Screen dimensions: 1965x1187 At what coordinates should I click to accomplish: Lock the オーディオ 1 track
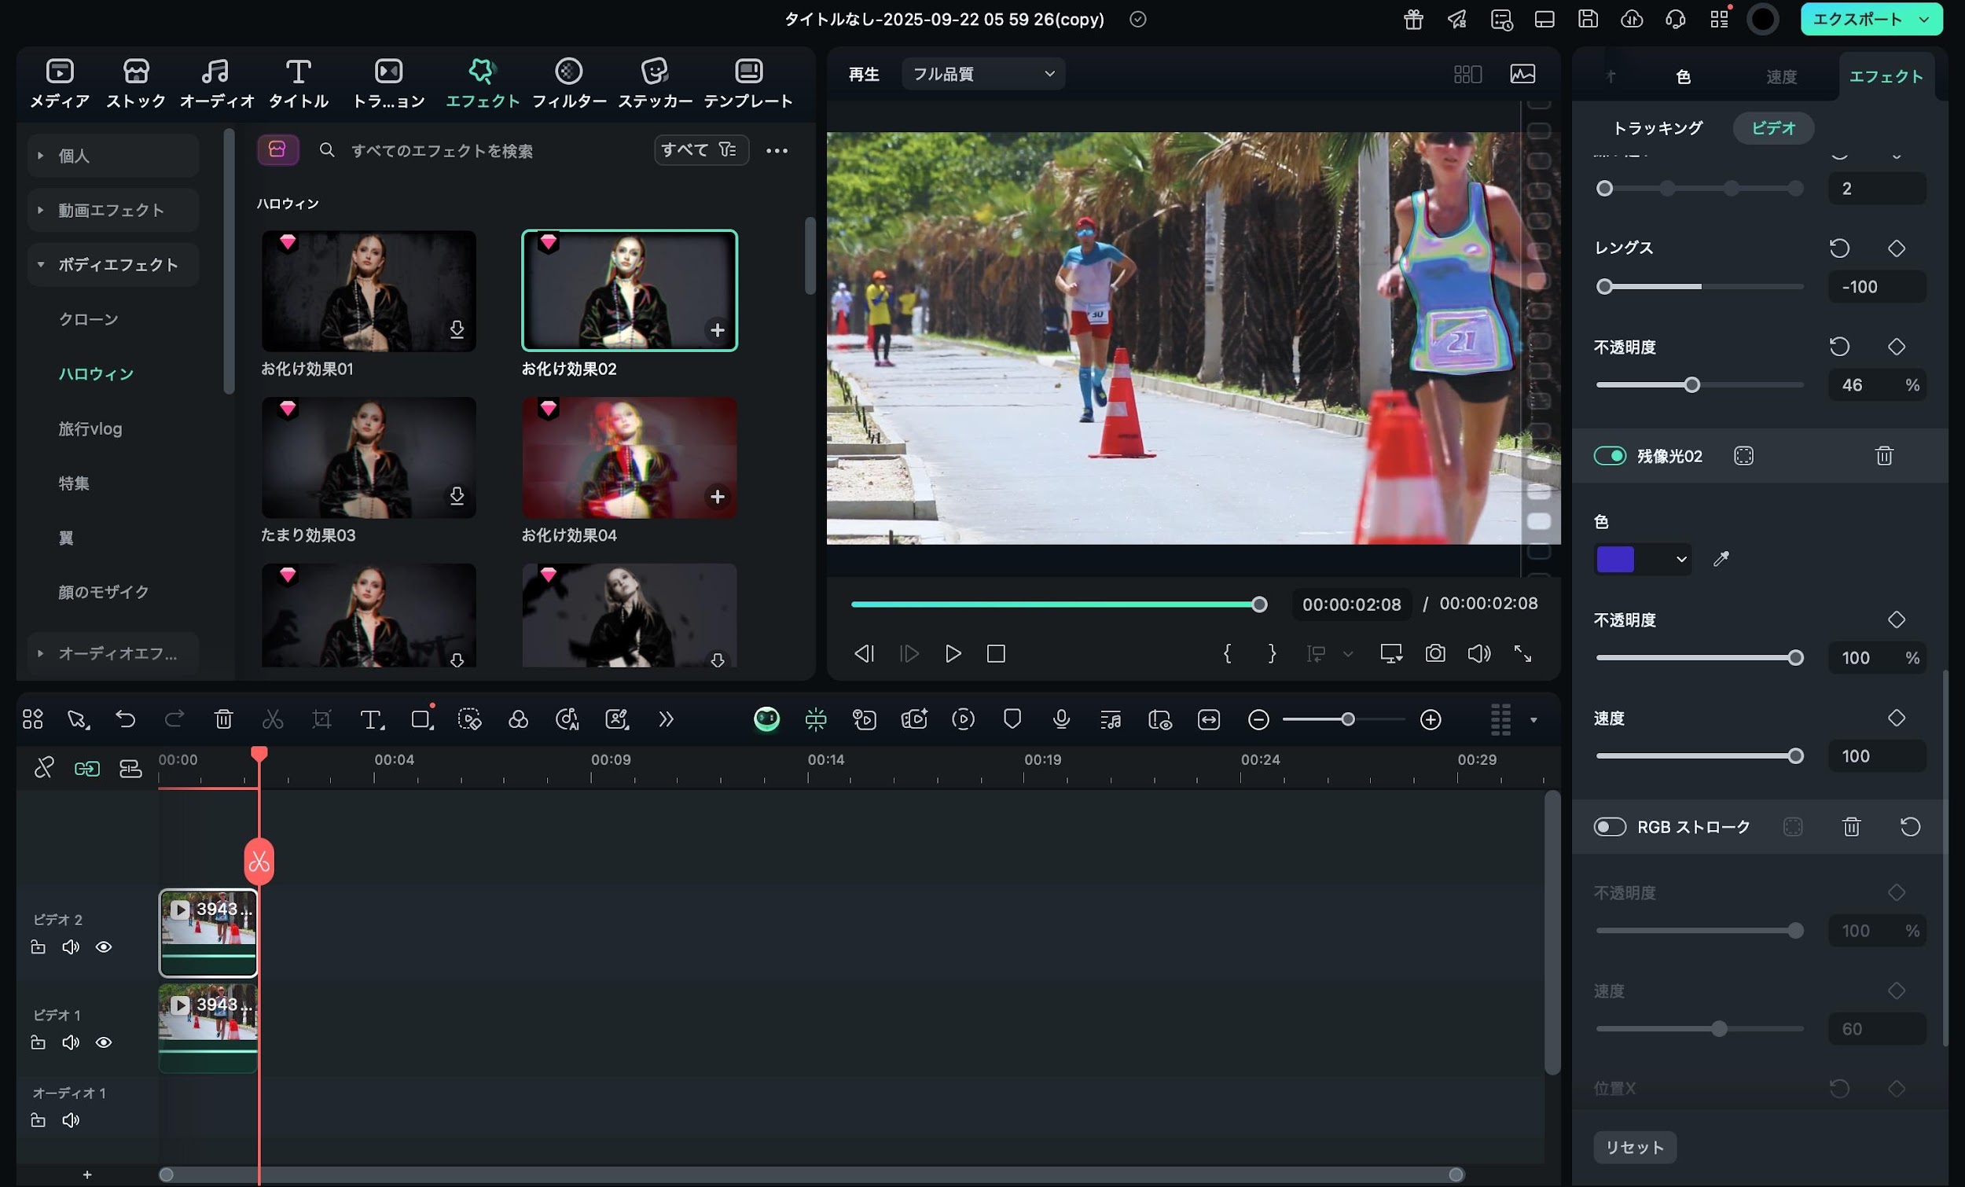pyautogui.click(x=38, y=1120)
